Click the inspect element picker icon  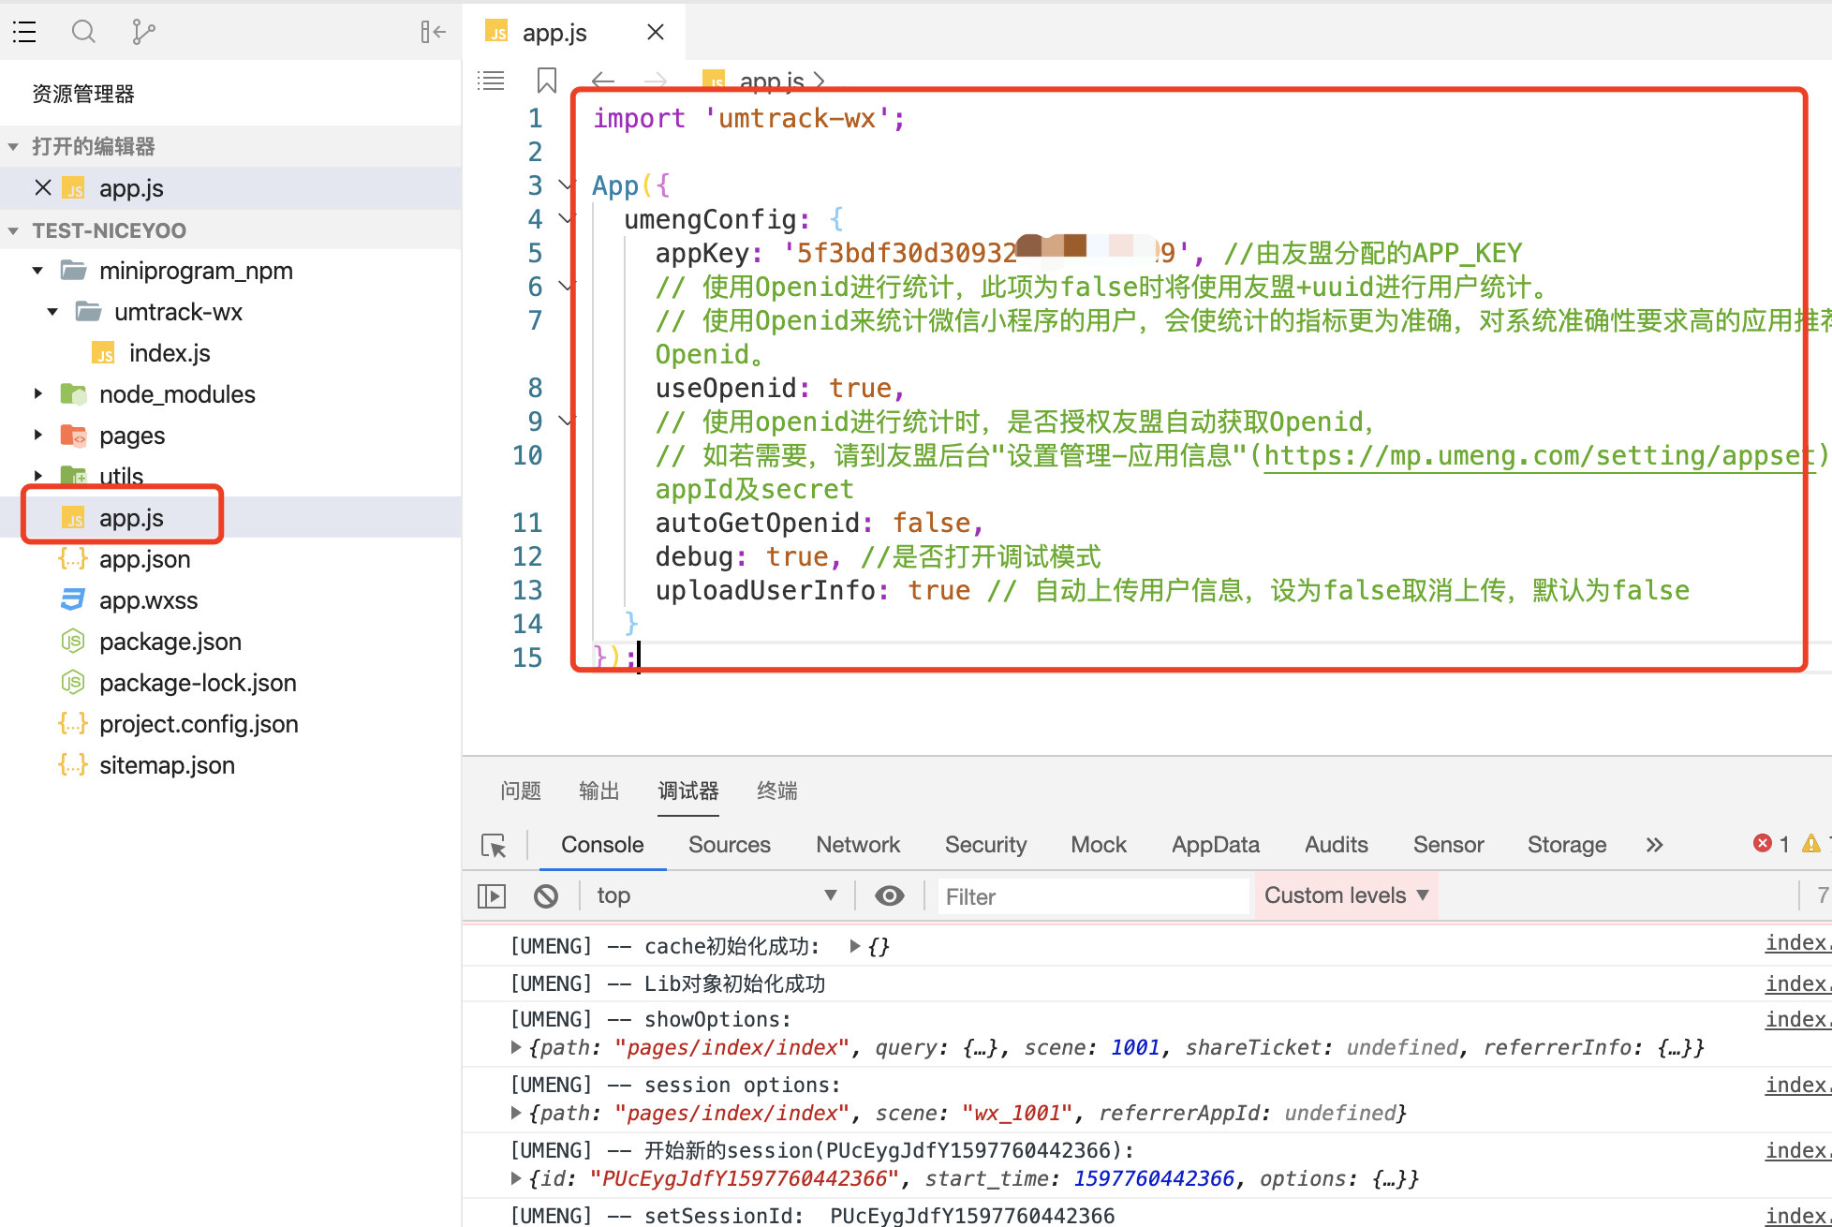(494, 846)
